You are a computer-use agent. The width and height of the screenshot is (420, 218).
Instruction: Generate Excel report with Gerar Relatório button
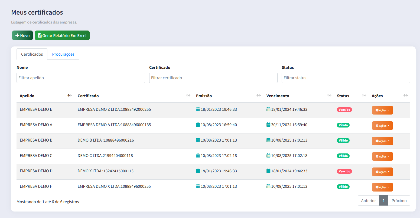coord(62,36)
